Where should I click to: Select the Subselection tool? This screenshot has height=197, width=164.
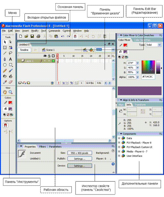pos(11,42)
